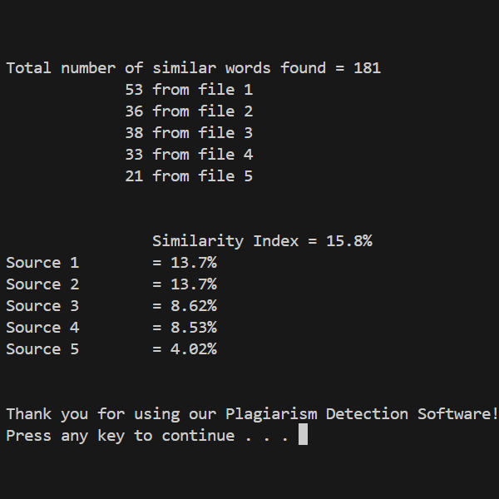The image size is (499, 499).
Task: Click the "Press any key to continue" prompt
Action: point(147,436)
